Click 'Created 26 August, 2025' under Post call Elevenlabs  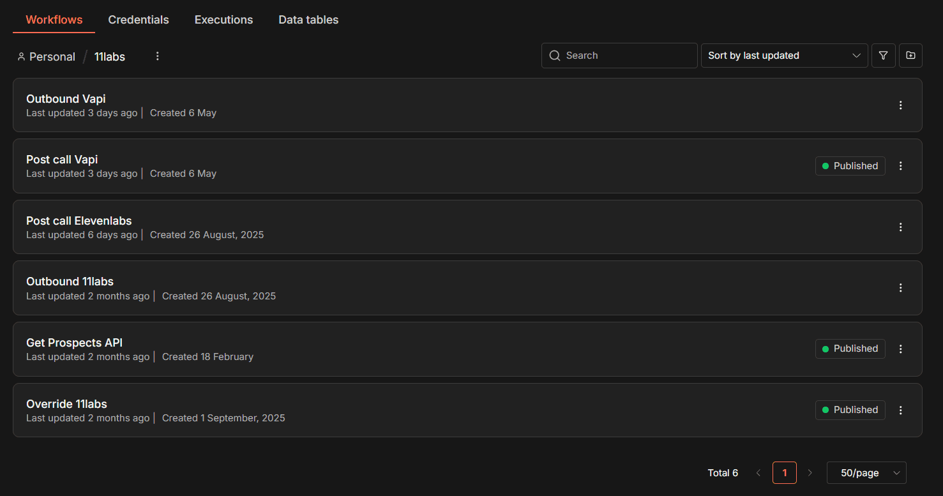click(207, 235)
